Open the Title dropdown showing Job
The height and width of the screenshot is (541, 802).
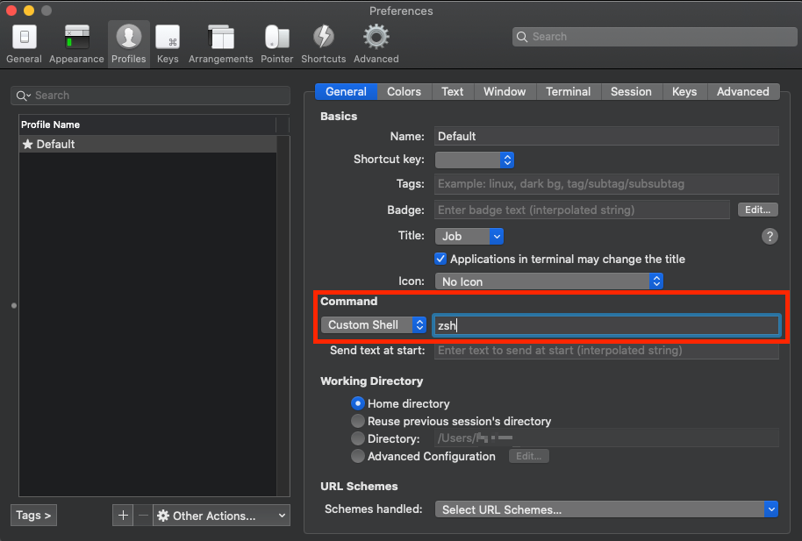469,236
